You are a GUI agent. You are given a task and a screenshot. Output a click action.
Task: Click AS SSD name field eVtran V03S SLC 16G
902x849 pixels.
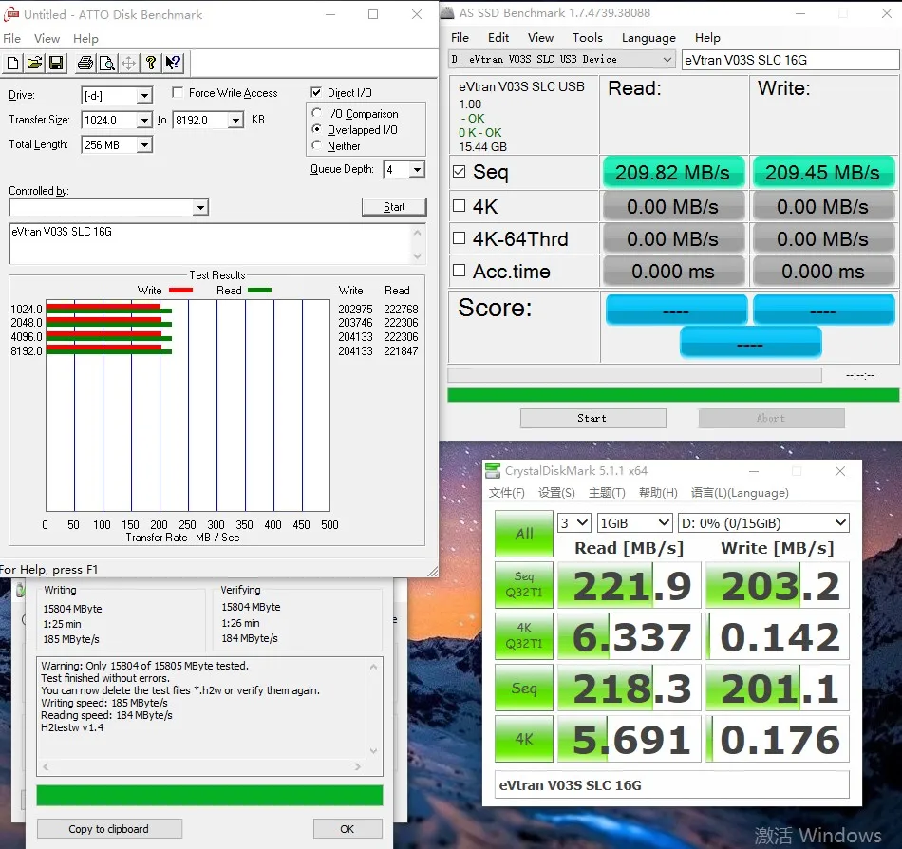(x=790, y=60)
